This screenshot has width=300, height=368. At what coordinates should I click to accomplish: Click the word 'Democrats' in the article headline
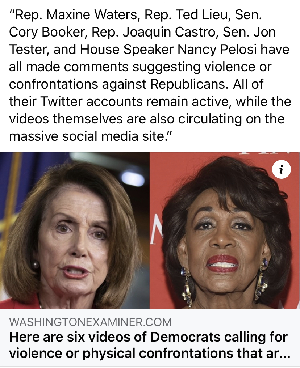pyautogui.click(x=185, y=337)
